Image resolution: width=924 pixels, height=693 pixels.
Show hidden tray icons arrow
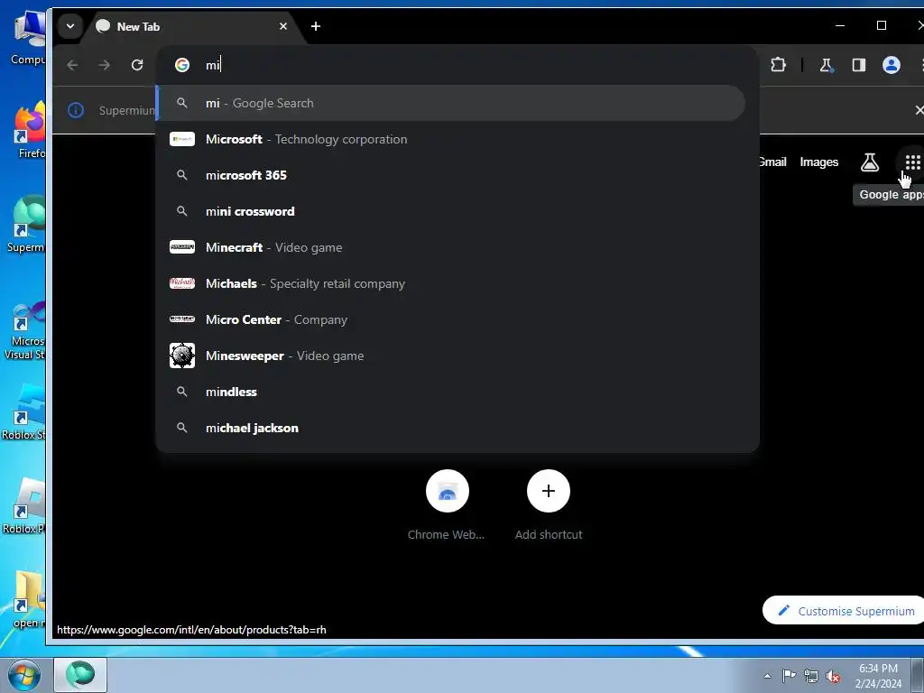(x=767, y=676)
